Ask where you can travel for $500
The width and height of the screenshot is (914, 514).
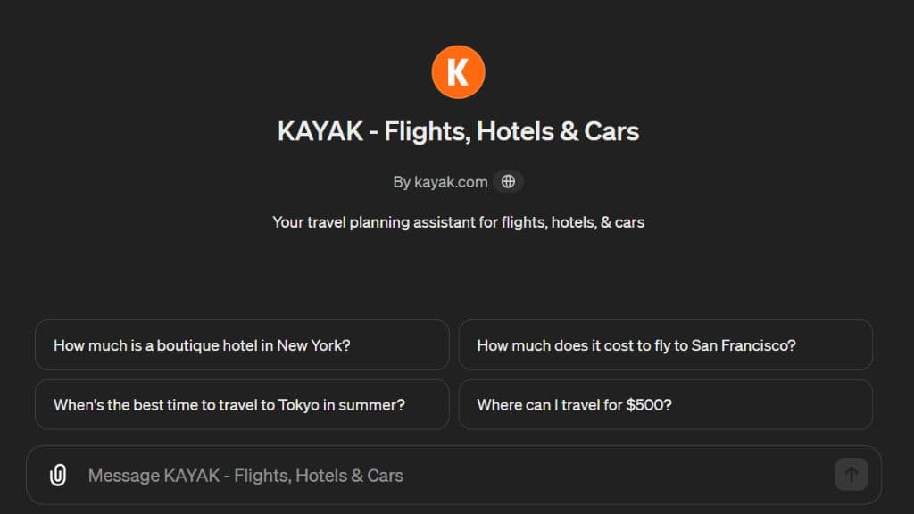point(574,405)
